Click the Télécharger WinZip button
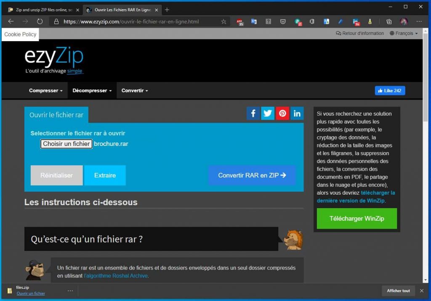Viewport: 431px width, 301px height. [357, 219]
